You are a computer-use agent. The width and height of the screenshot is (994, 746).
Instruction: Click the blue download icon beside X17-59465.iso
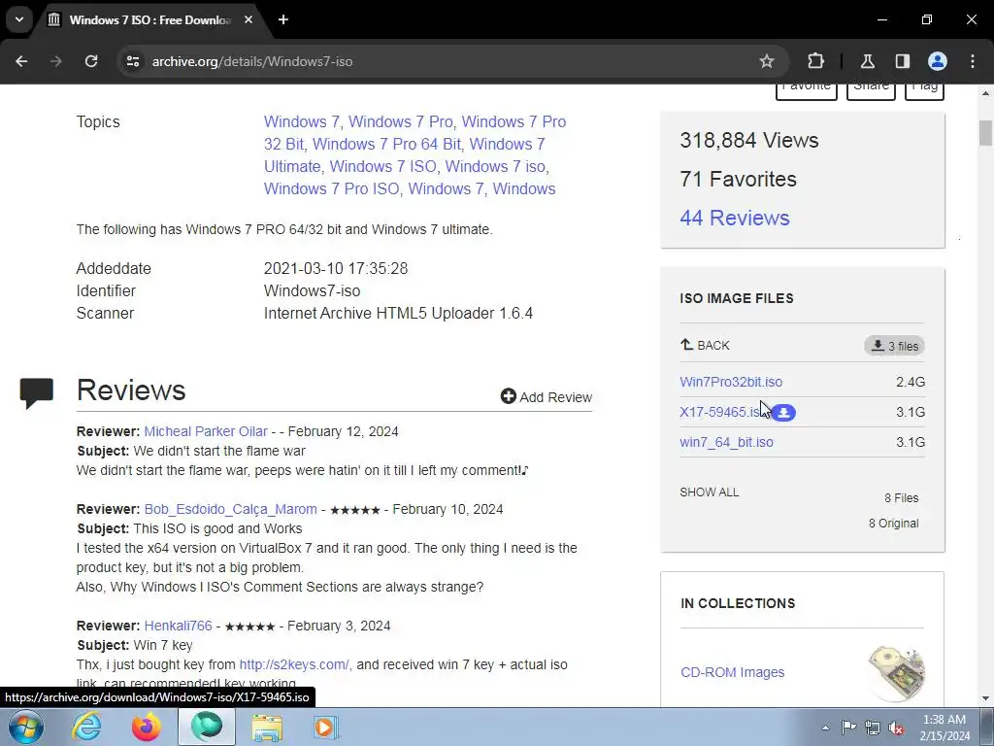[783, 413]
